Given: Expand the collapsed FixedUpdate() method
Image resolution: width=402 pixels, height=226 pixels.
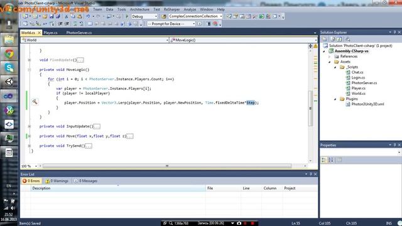Looking at the screenshot, I should [30, 60].
